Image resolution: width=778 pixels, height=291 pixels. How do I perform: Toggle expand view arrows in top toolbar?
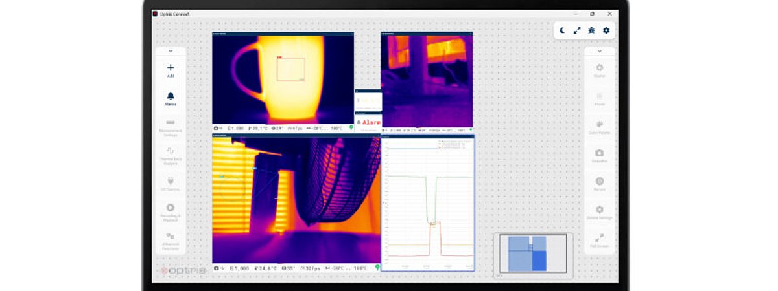pos(577,30)
